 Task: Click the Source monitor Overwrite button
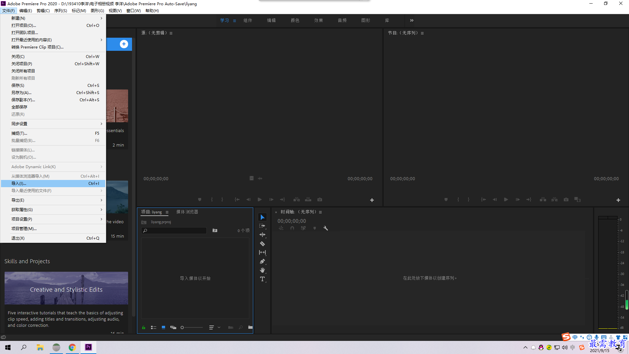(x=308, y=199)
